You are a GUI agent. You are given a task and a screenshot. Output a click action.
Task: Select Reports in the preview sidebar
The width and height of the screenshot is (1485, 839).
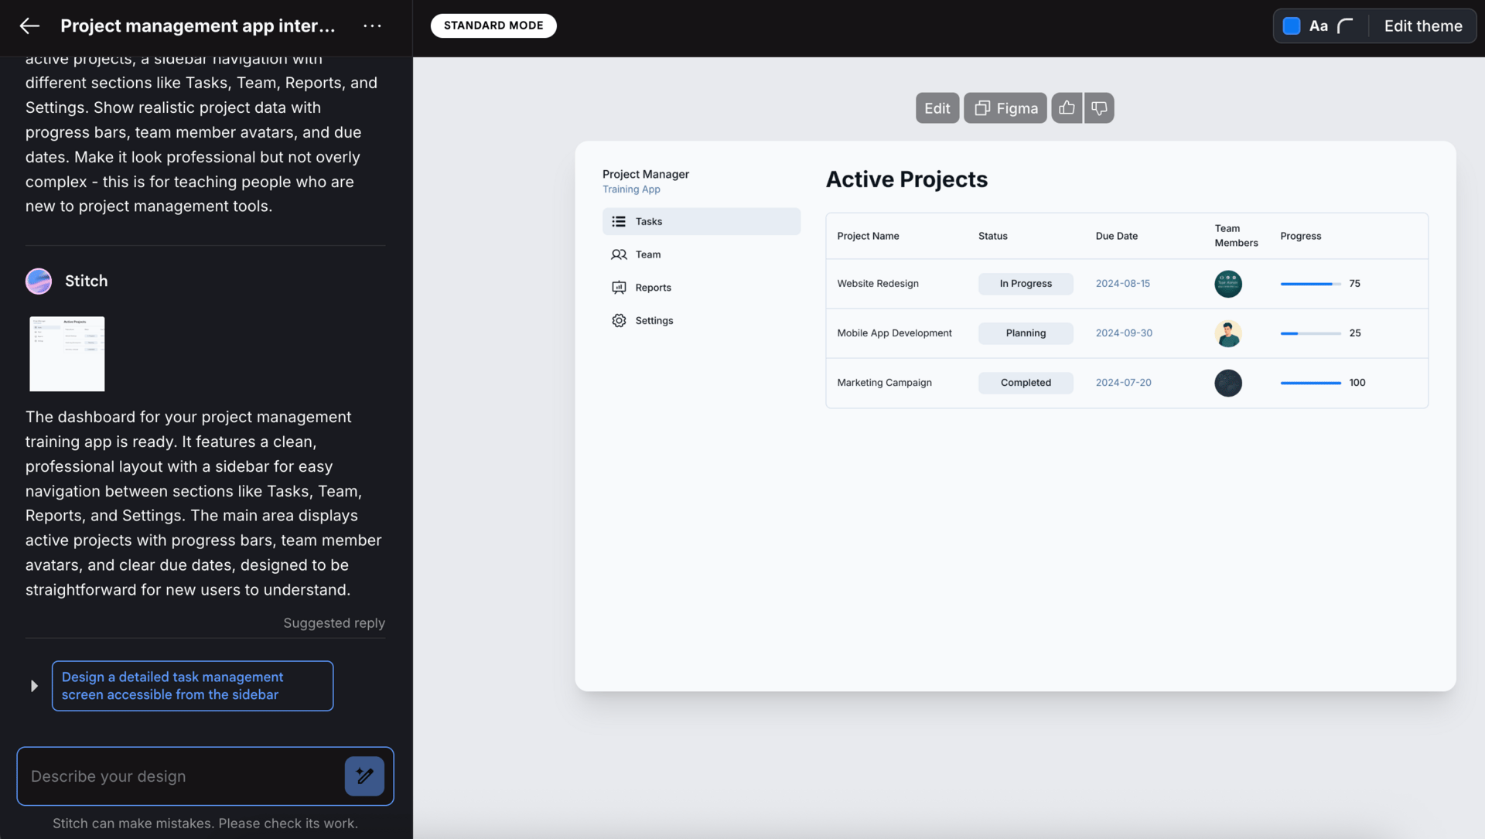[x=702, y=288]
